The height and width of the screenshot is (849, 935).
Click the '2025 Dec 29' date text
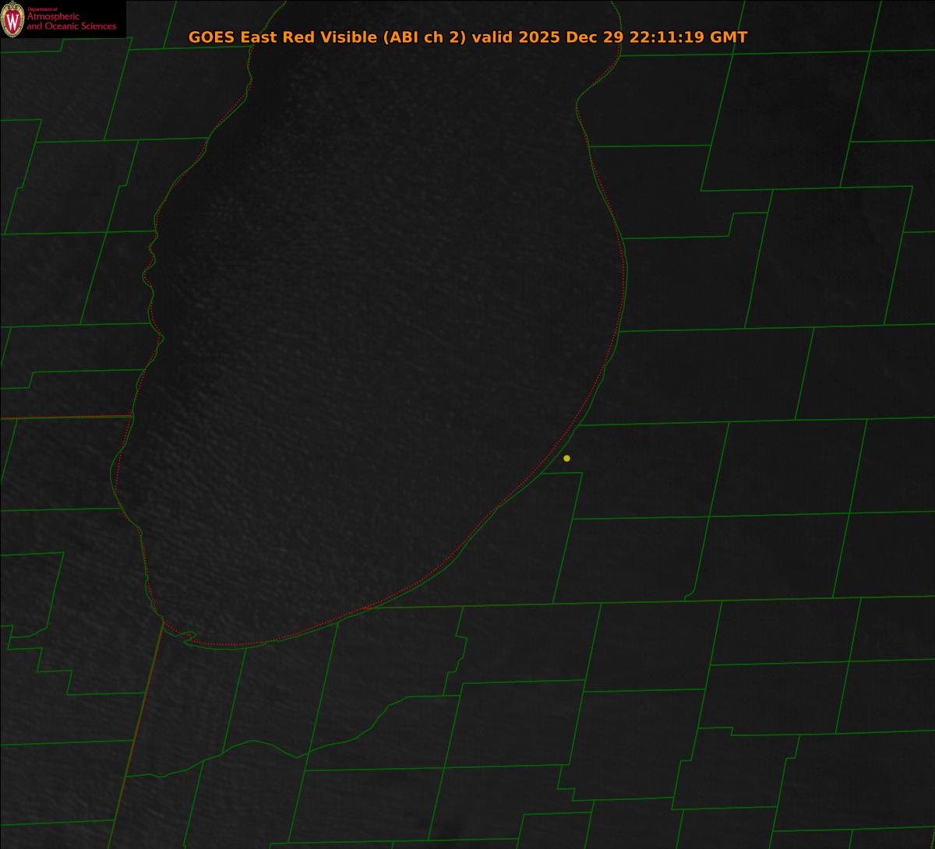572,37
